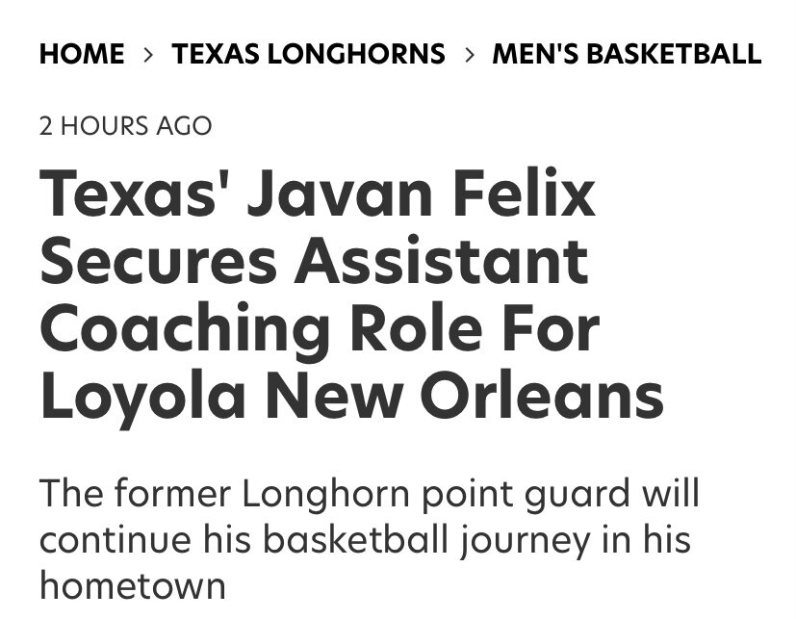Click chevron before MEN'S BASKETBALL
This screenshot has width=796, height=619.
[469, 54]
